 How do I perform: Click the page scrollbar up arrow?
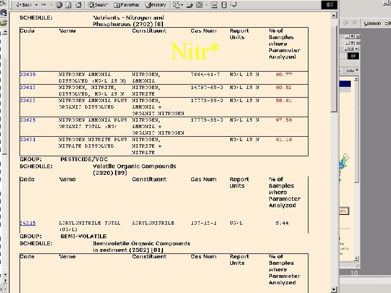(x=334, y=15)
